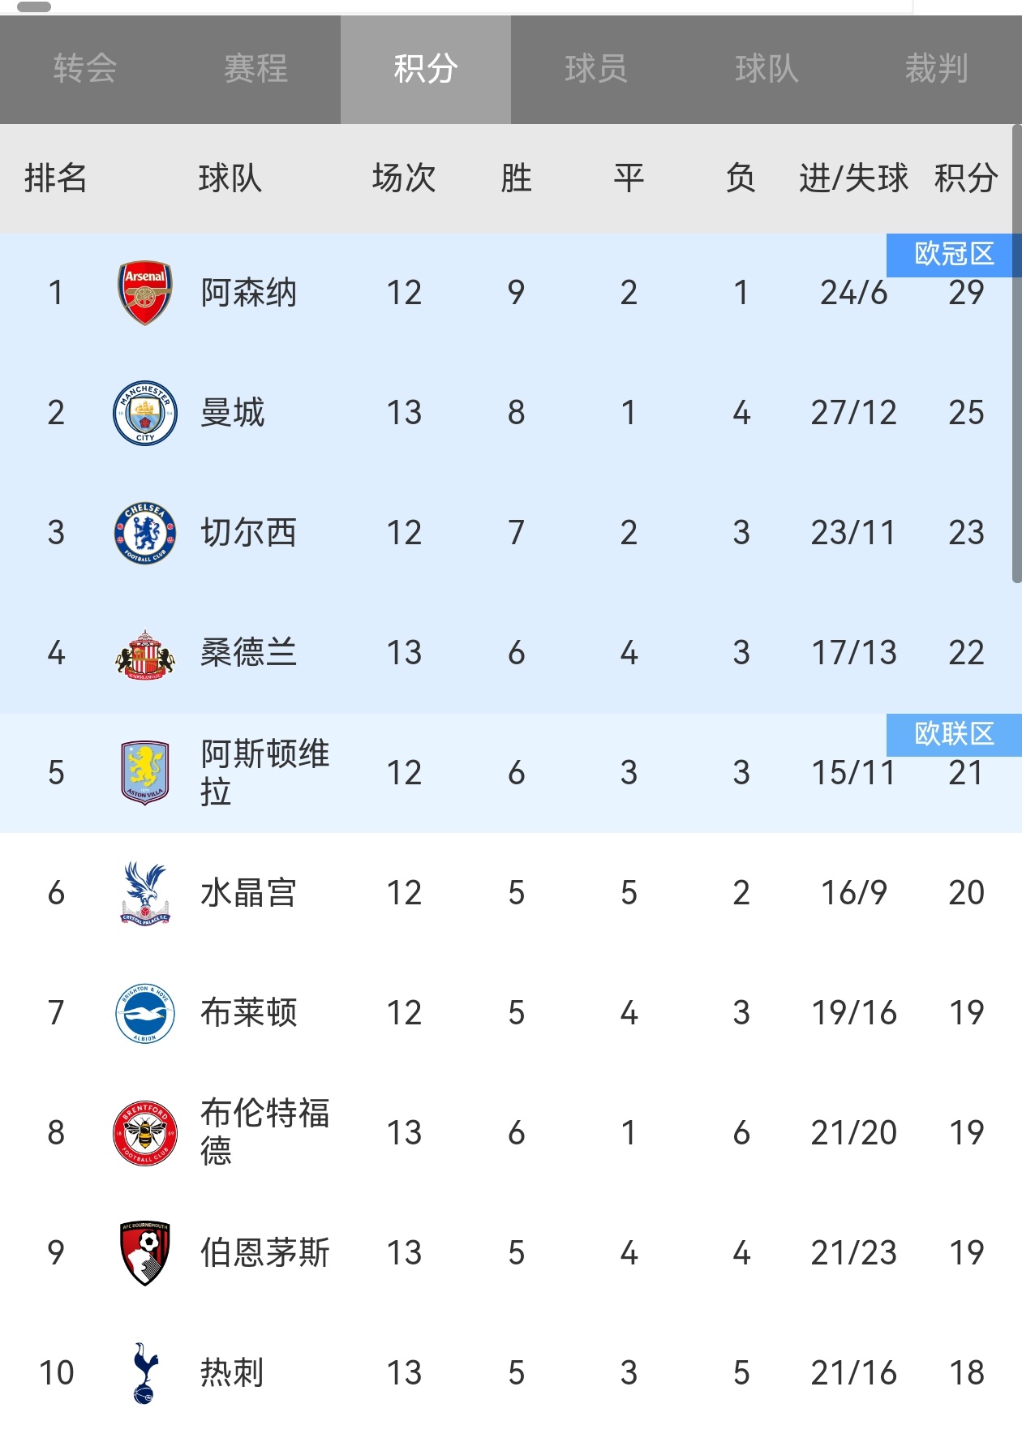This screenshot has width=1022, height=1451.
Task: Tap the Aston Villa badge
Action: point(144,773)
